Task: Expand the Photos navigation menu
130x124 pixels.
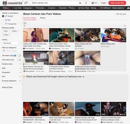Action: point(72,8)
